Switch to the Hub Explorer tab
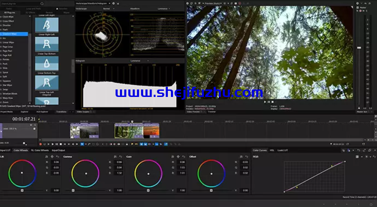 (42, 112)
